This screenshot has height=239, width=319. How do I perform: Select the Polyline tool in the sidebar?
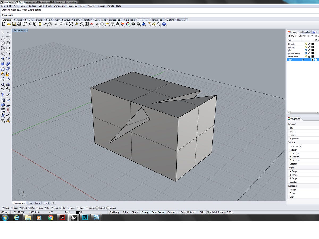click(3, 38)
